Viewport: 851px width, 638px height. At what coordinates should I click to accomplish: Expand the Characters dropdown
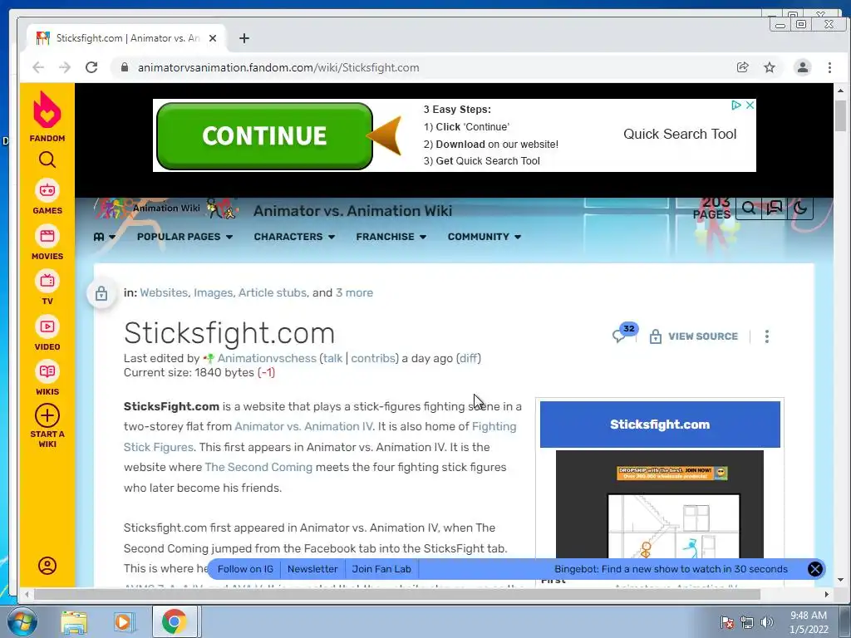[295, 237]
